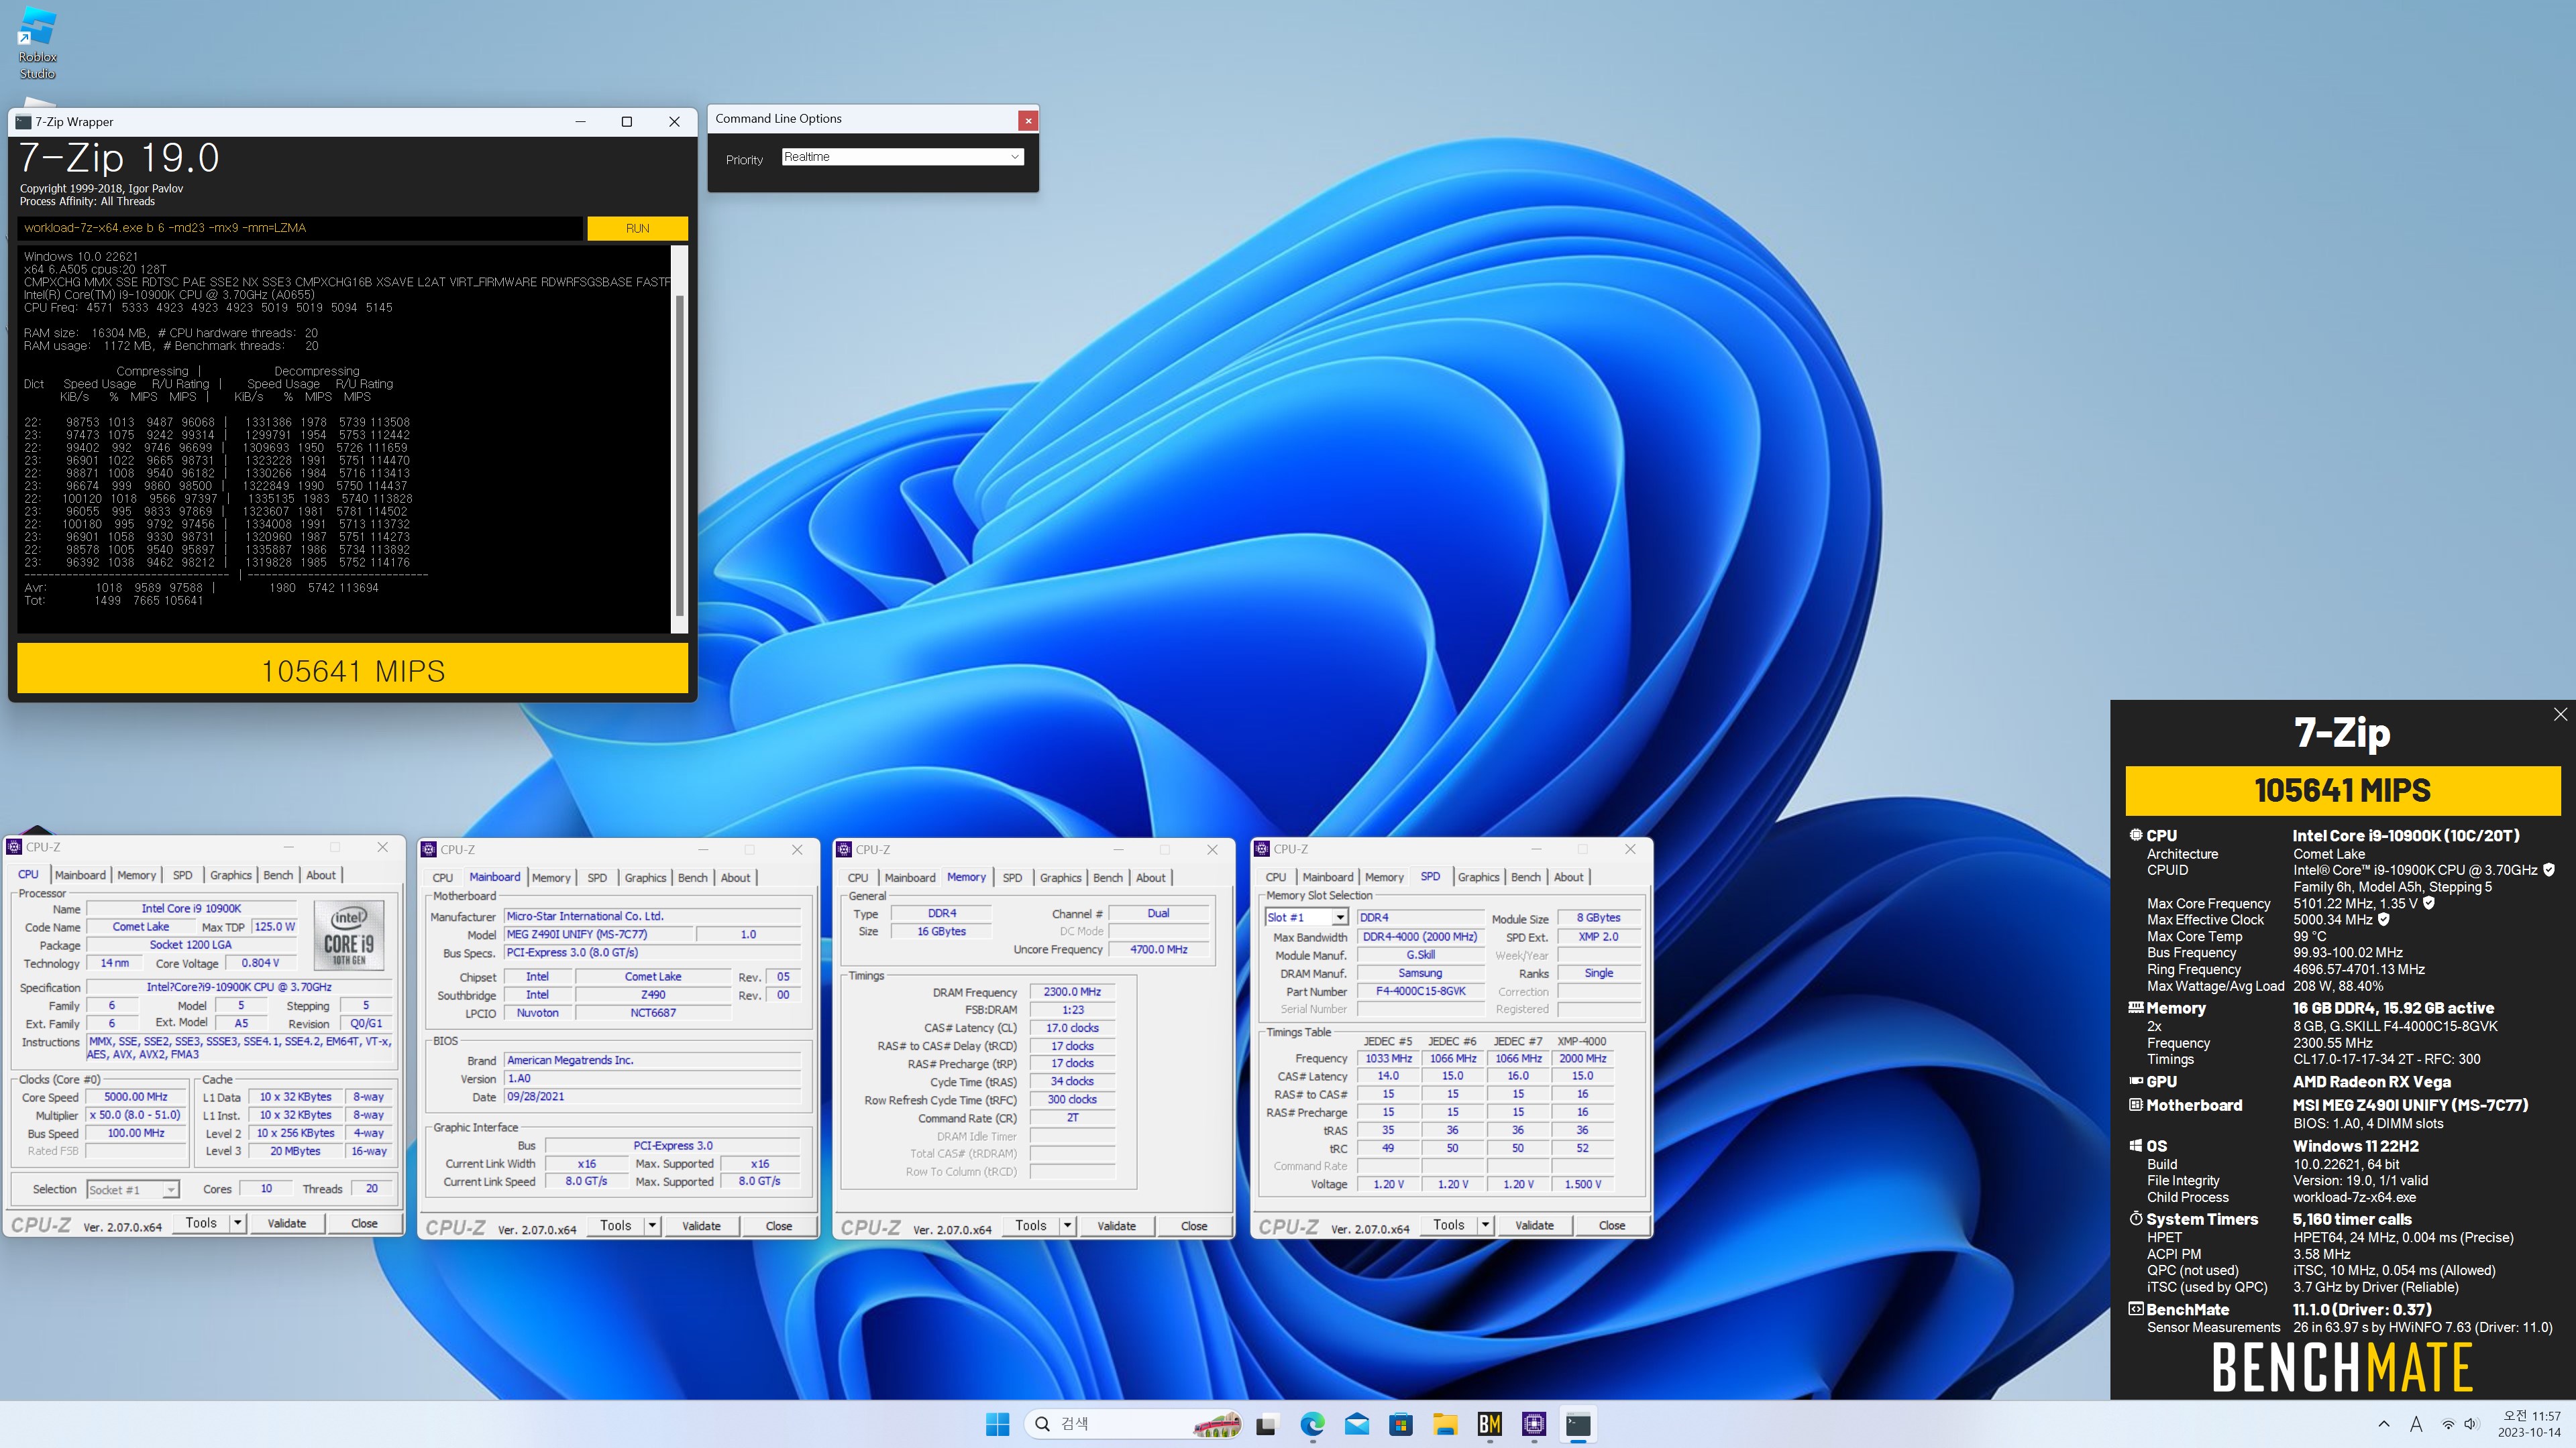Click the Max Core Frequency verified badge
This screenshot has height=1448, width=2576.
(2429, 904)
